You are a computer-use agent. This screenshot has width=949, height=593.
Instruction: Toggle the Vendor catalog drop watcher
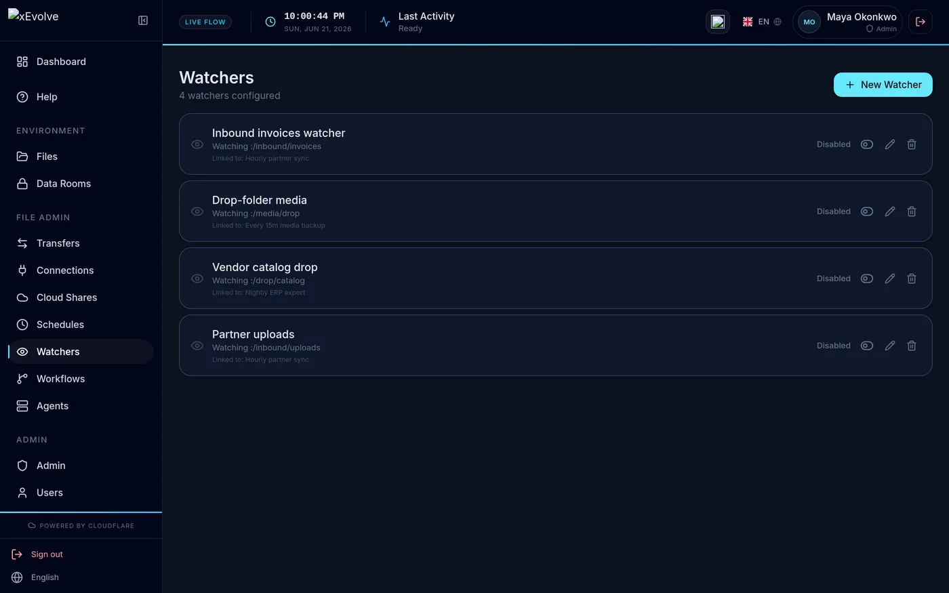pyautogui.click(x=867, y=279)
